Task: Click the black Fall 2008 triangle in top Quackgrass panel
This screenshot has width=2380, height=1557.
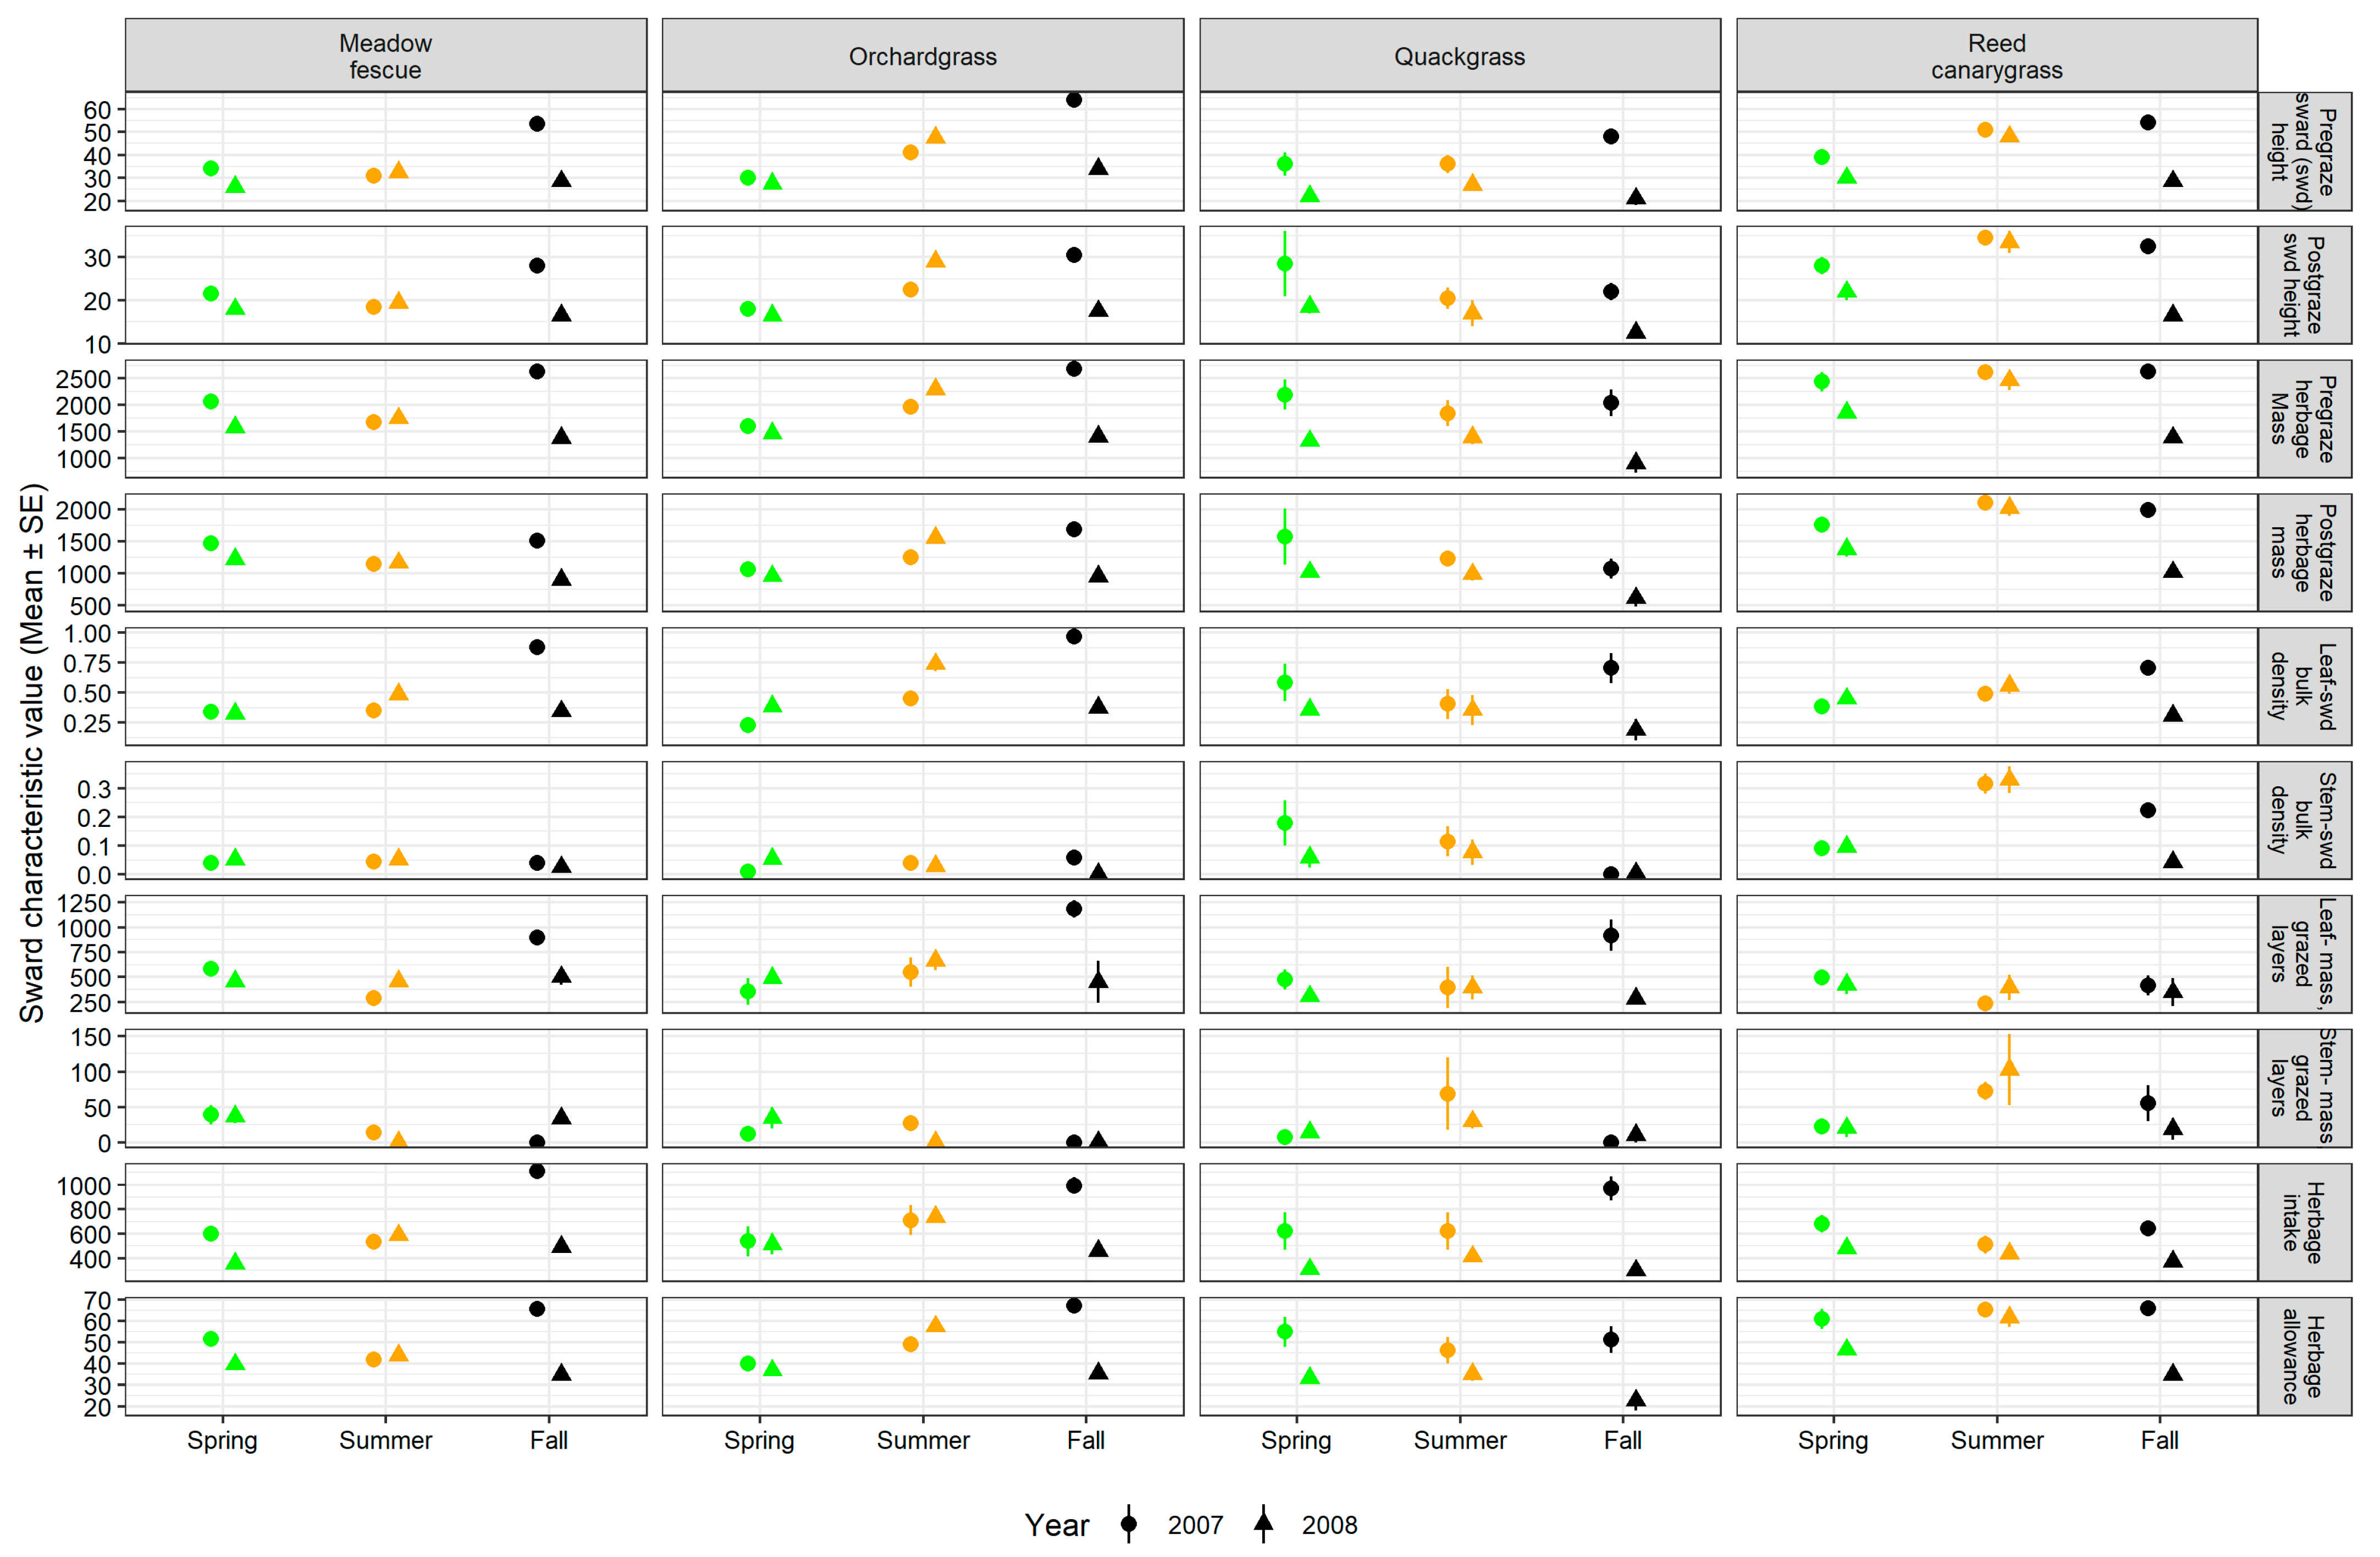Action: [x=1635, y=197]
